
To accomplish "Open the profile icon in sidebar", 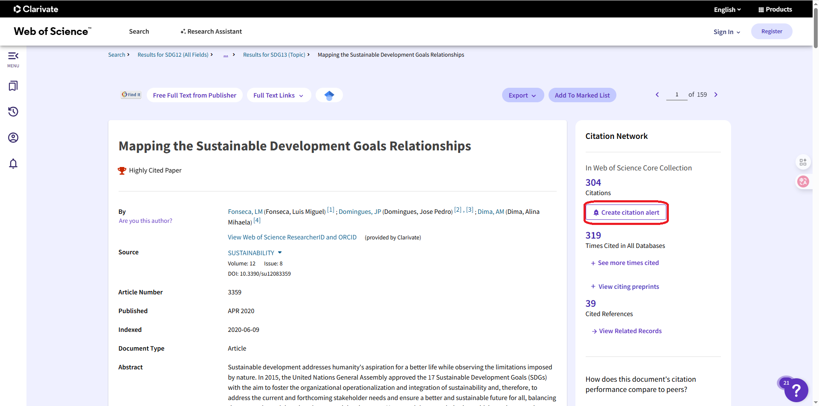I will pos(13,138).
